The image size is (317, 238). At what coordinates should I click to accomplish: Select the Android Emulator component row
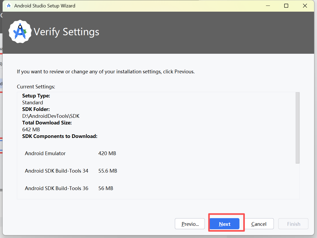point(70,153)
